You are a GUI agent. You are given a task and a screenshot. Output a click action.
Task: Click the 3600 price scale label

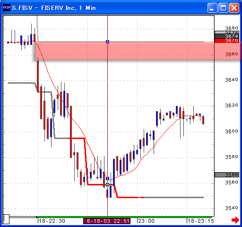[231, 131]
